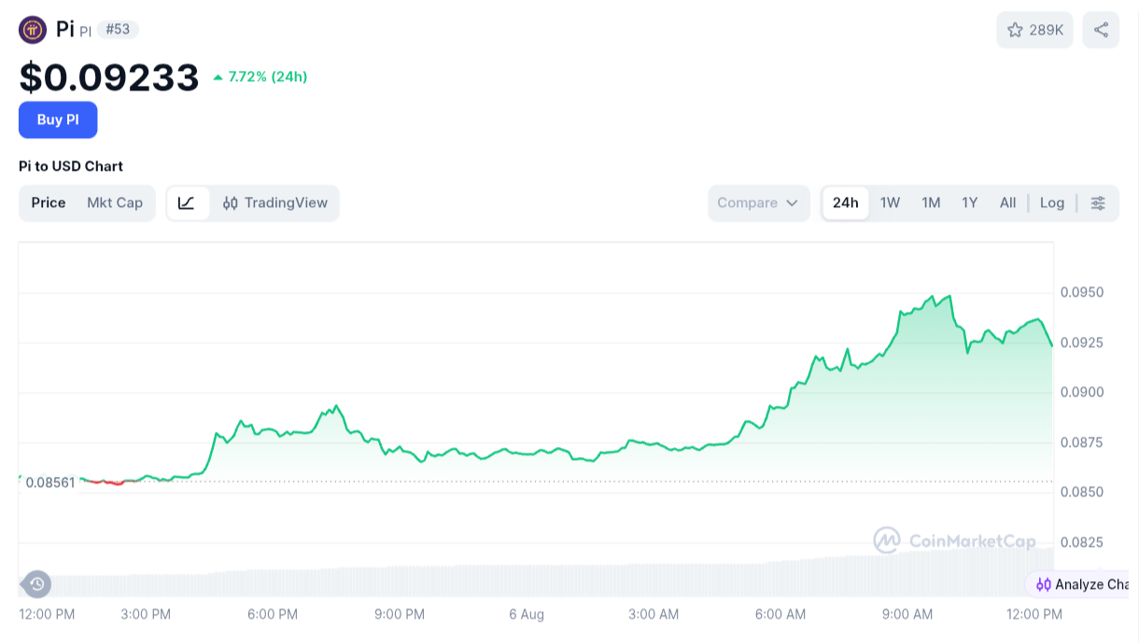1139x643 pixels.
Task: Choose the 1W time range
Action: click(891, 203)
